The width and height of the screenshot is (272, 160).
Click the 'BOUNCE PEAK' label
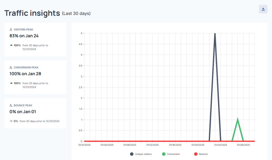(x=23, y=105)
